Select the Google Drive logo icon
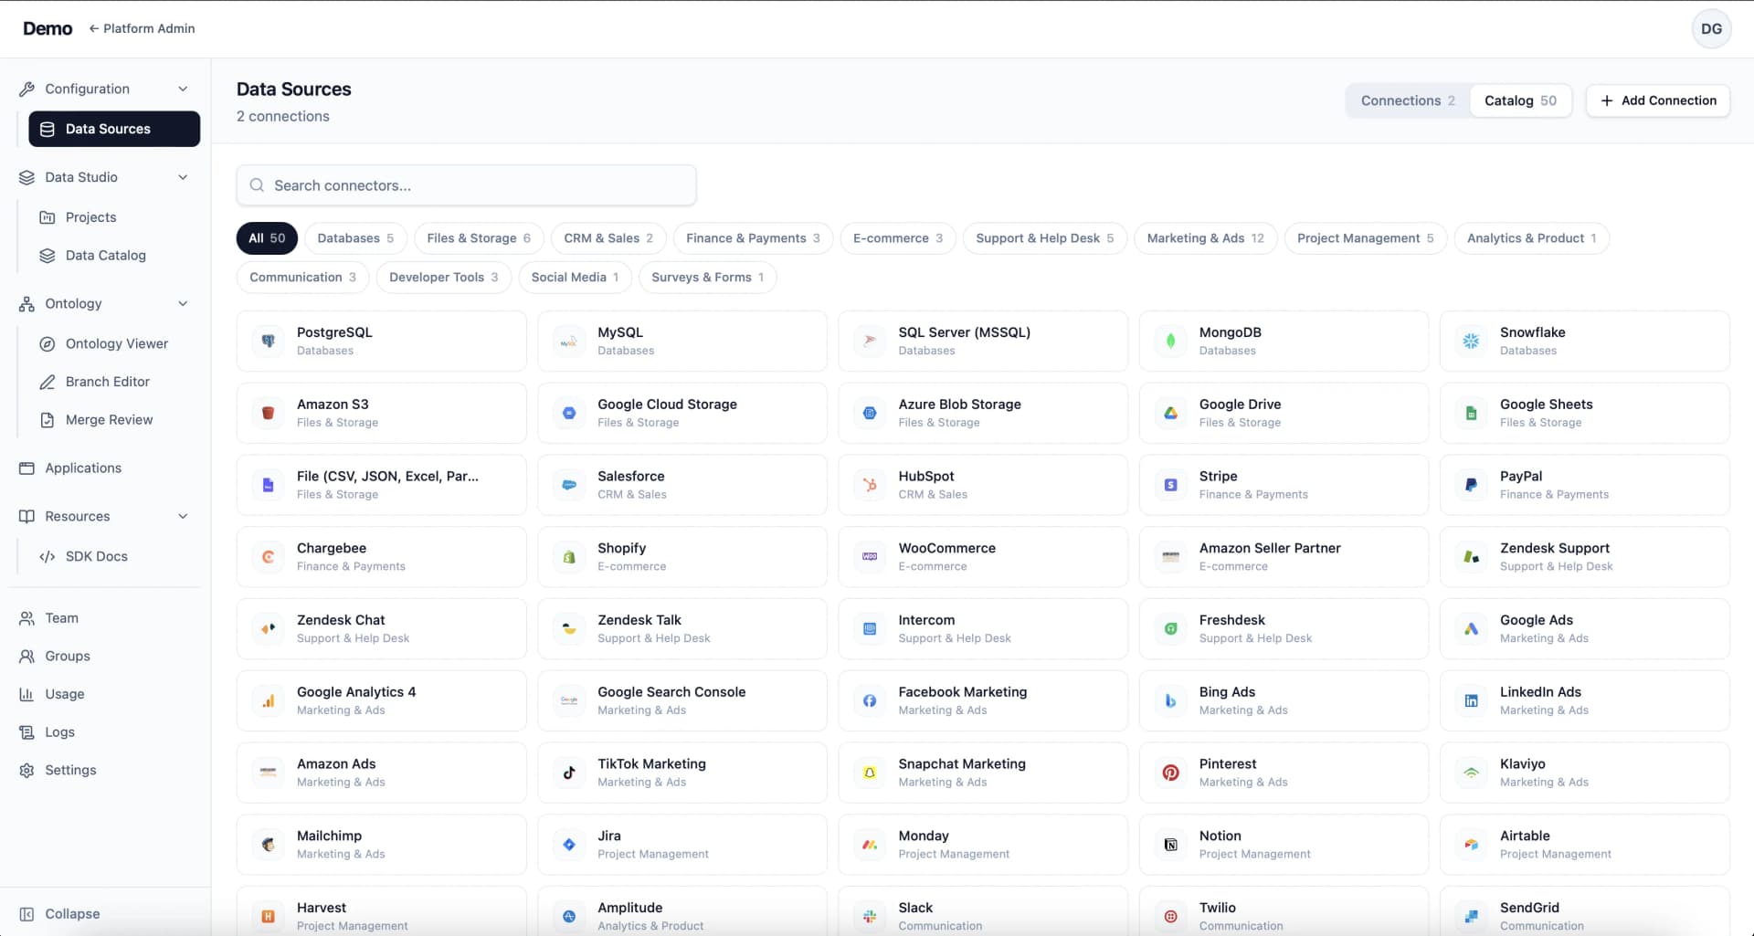Screen dimensions: 1754x936 point(1170,413)
